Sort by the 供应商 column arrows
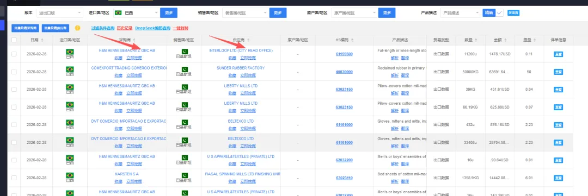The width and height of the screenshot is (588, 196). click(x=248, y=40)
